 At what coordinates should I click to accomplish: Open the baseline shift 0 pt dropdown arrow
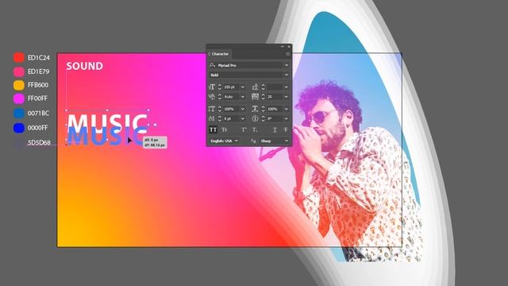(243, 118)
